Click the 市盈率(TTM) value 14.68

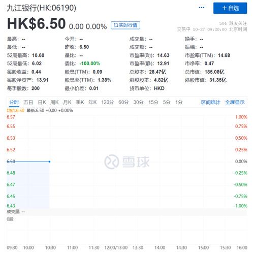pos(224,55)
